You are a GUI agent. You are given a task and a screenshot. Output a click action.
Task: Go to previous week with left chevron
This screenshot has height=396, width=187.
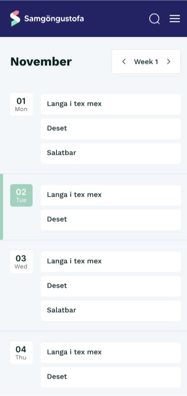tap(124, 62)
